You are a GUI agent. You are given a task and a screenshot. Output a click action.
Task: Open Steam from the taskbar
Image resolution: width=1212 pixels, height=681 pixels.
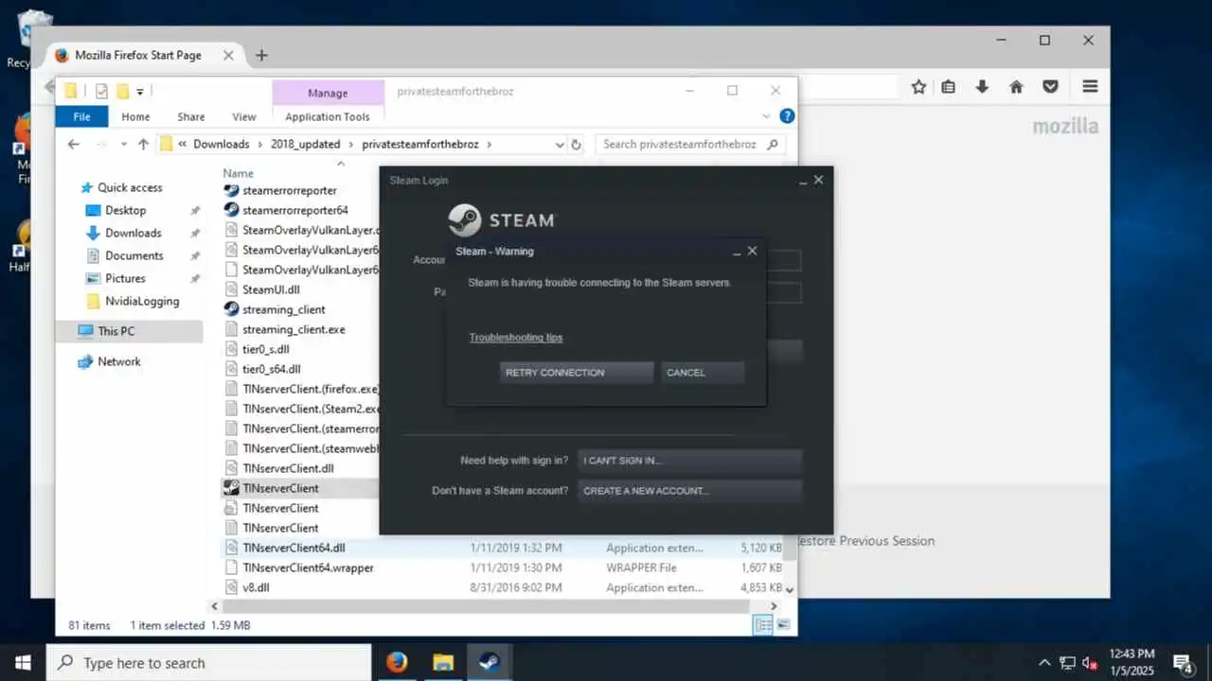490,662
